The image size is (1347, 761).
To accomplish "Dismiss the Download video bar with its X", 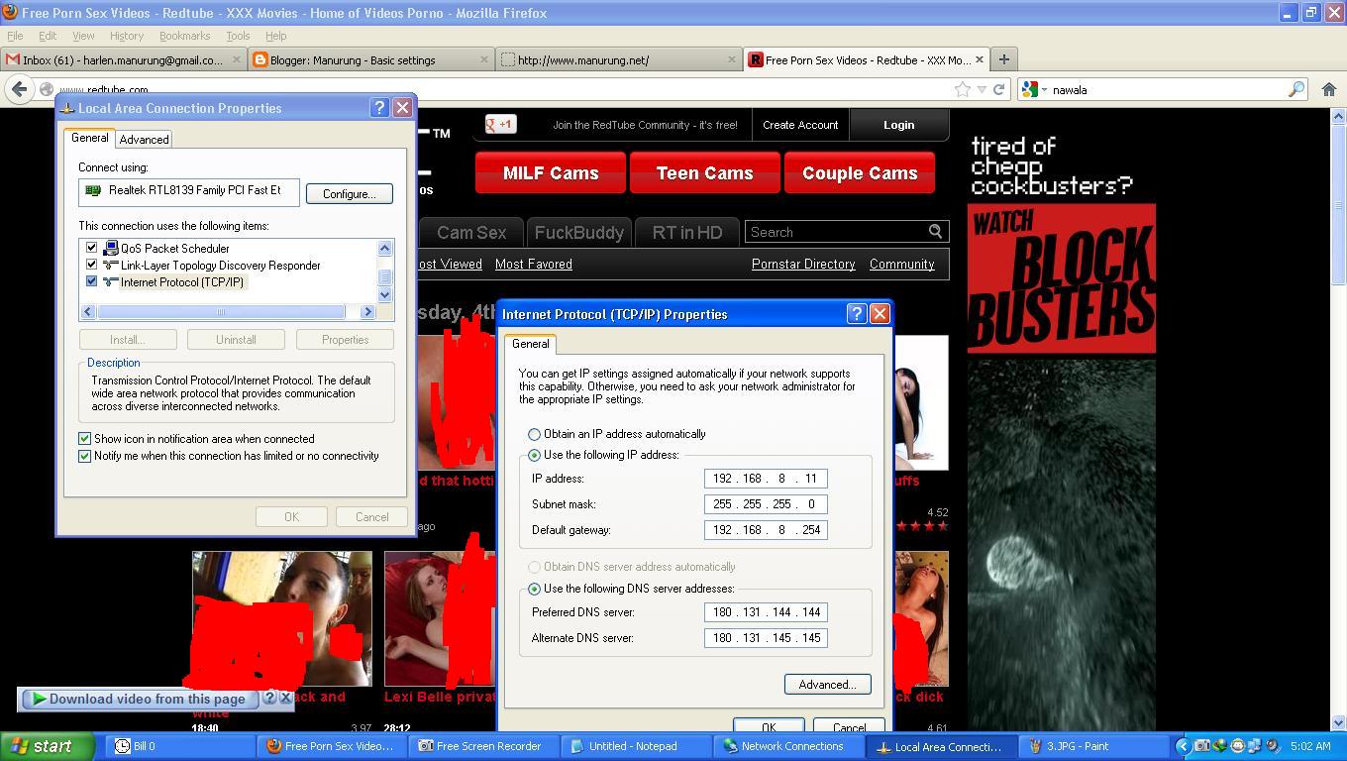I will (285, 699).
